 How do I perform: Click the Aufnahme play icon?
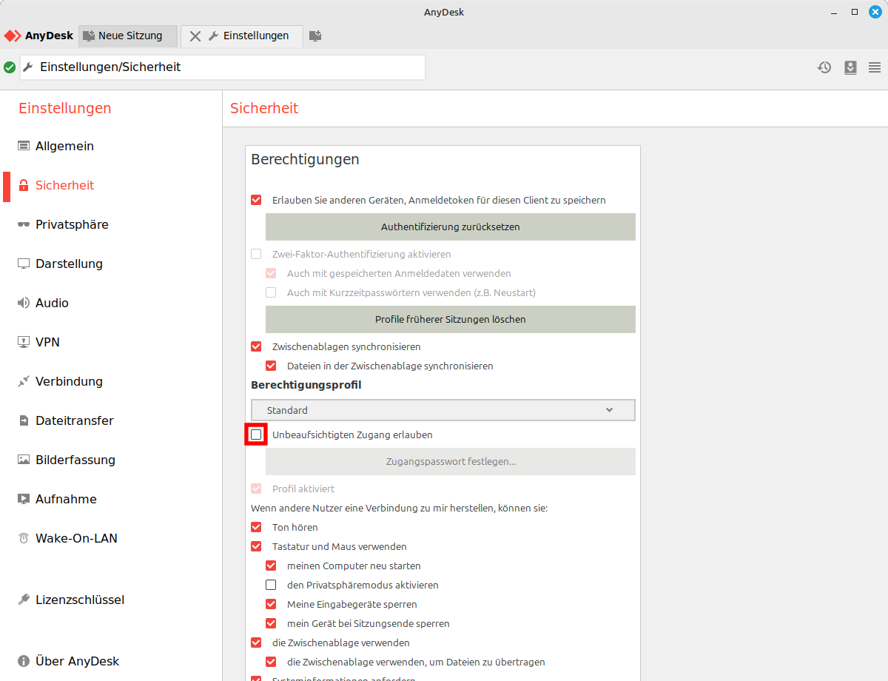[24, 499]
